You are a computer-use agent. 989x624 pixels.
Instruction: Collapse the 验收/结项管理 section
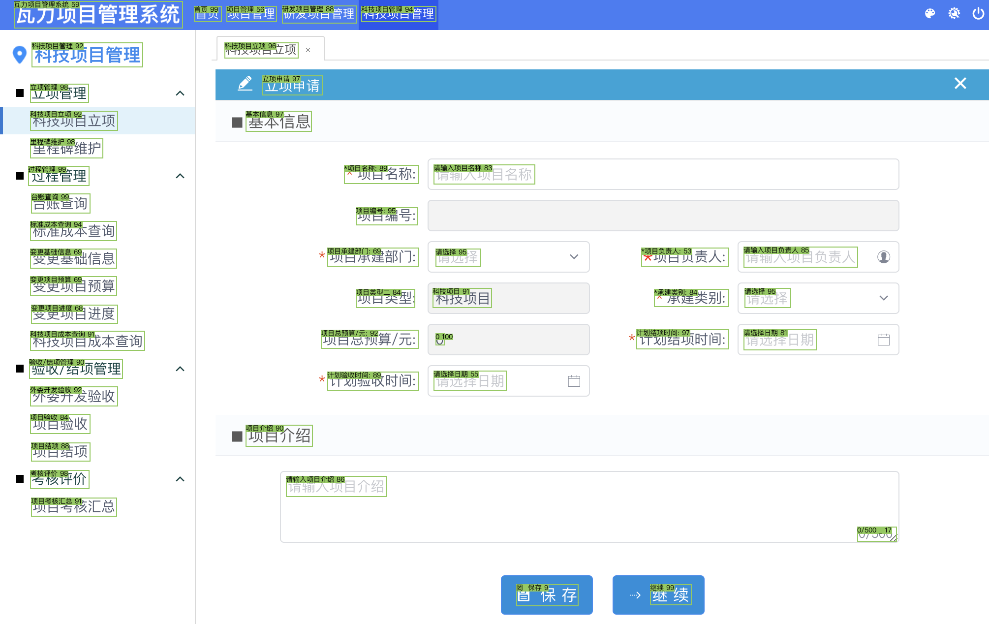click(x=180, y=369)
